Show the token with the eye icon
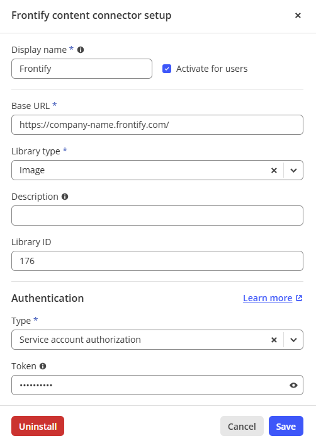This screenshot has height=443, width=316. click(294, 385)
